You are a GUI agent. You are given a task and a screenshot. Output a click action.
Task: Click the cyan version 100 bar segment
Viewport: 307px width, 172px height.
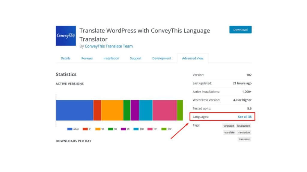(x=146, y=110)
